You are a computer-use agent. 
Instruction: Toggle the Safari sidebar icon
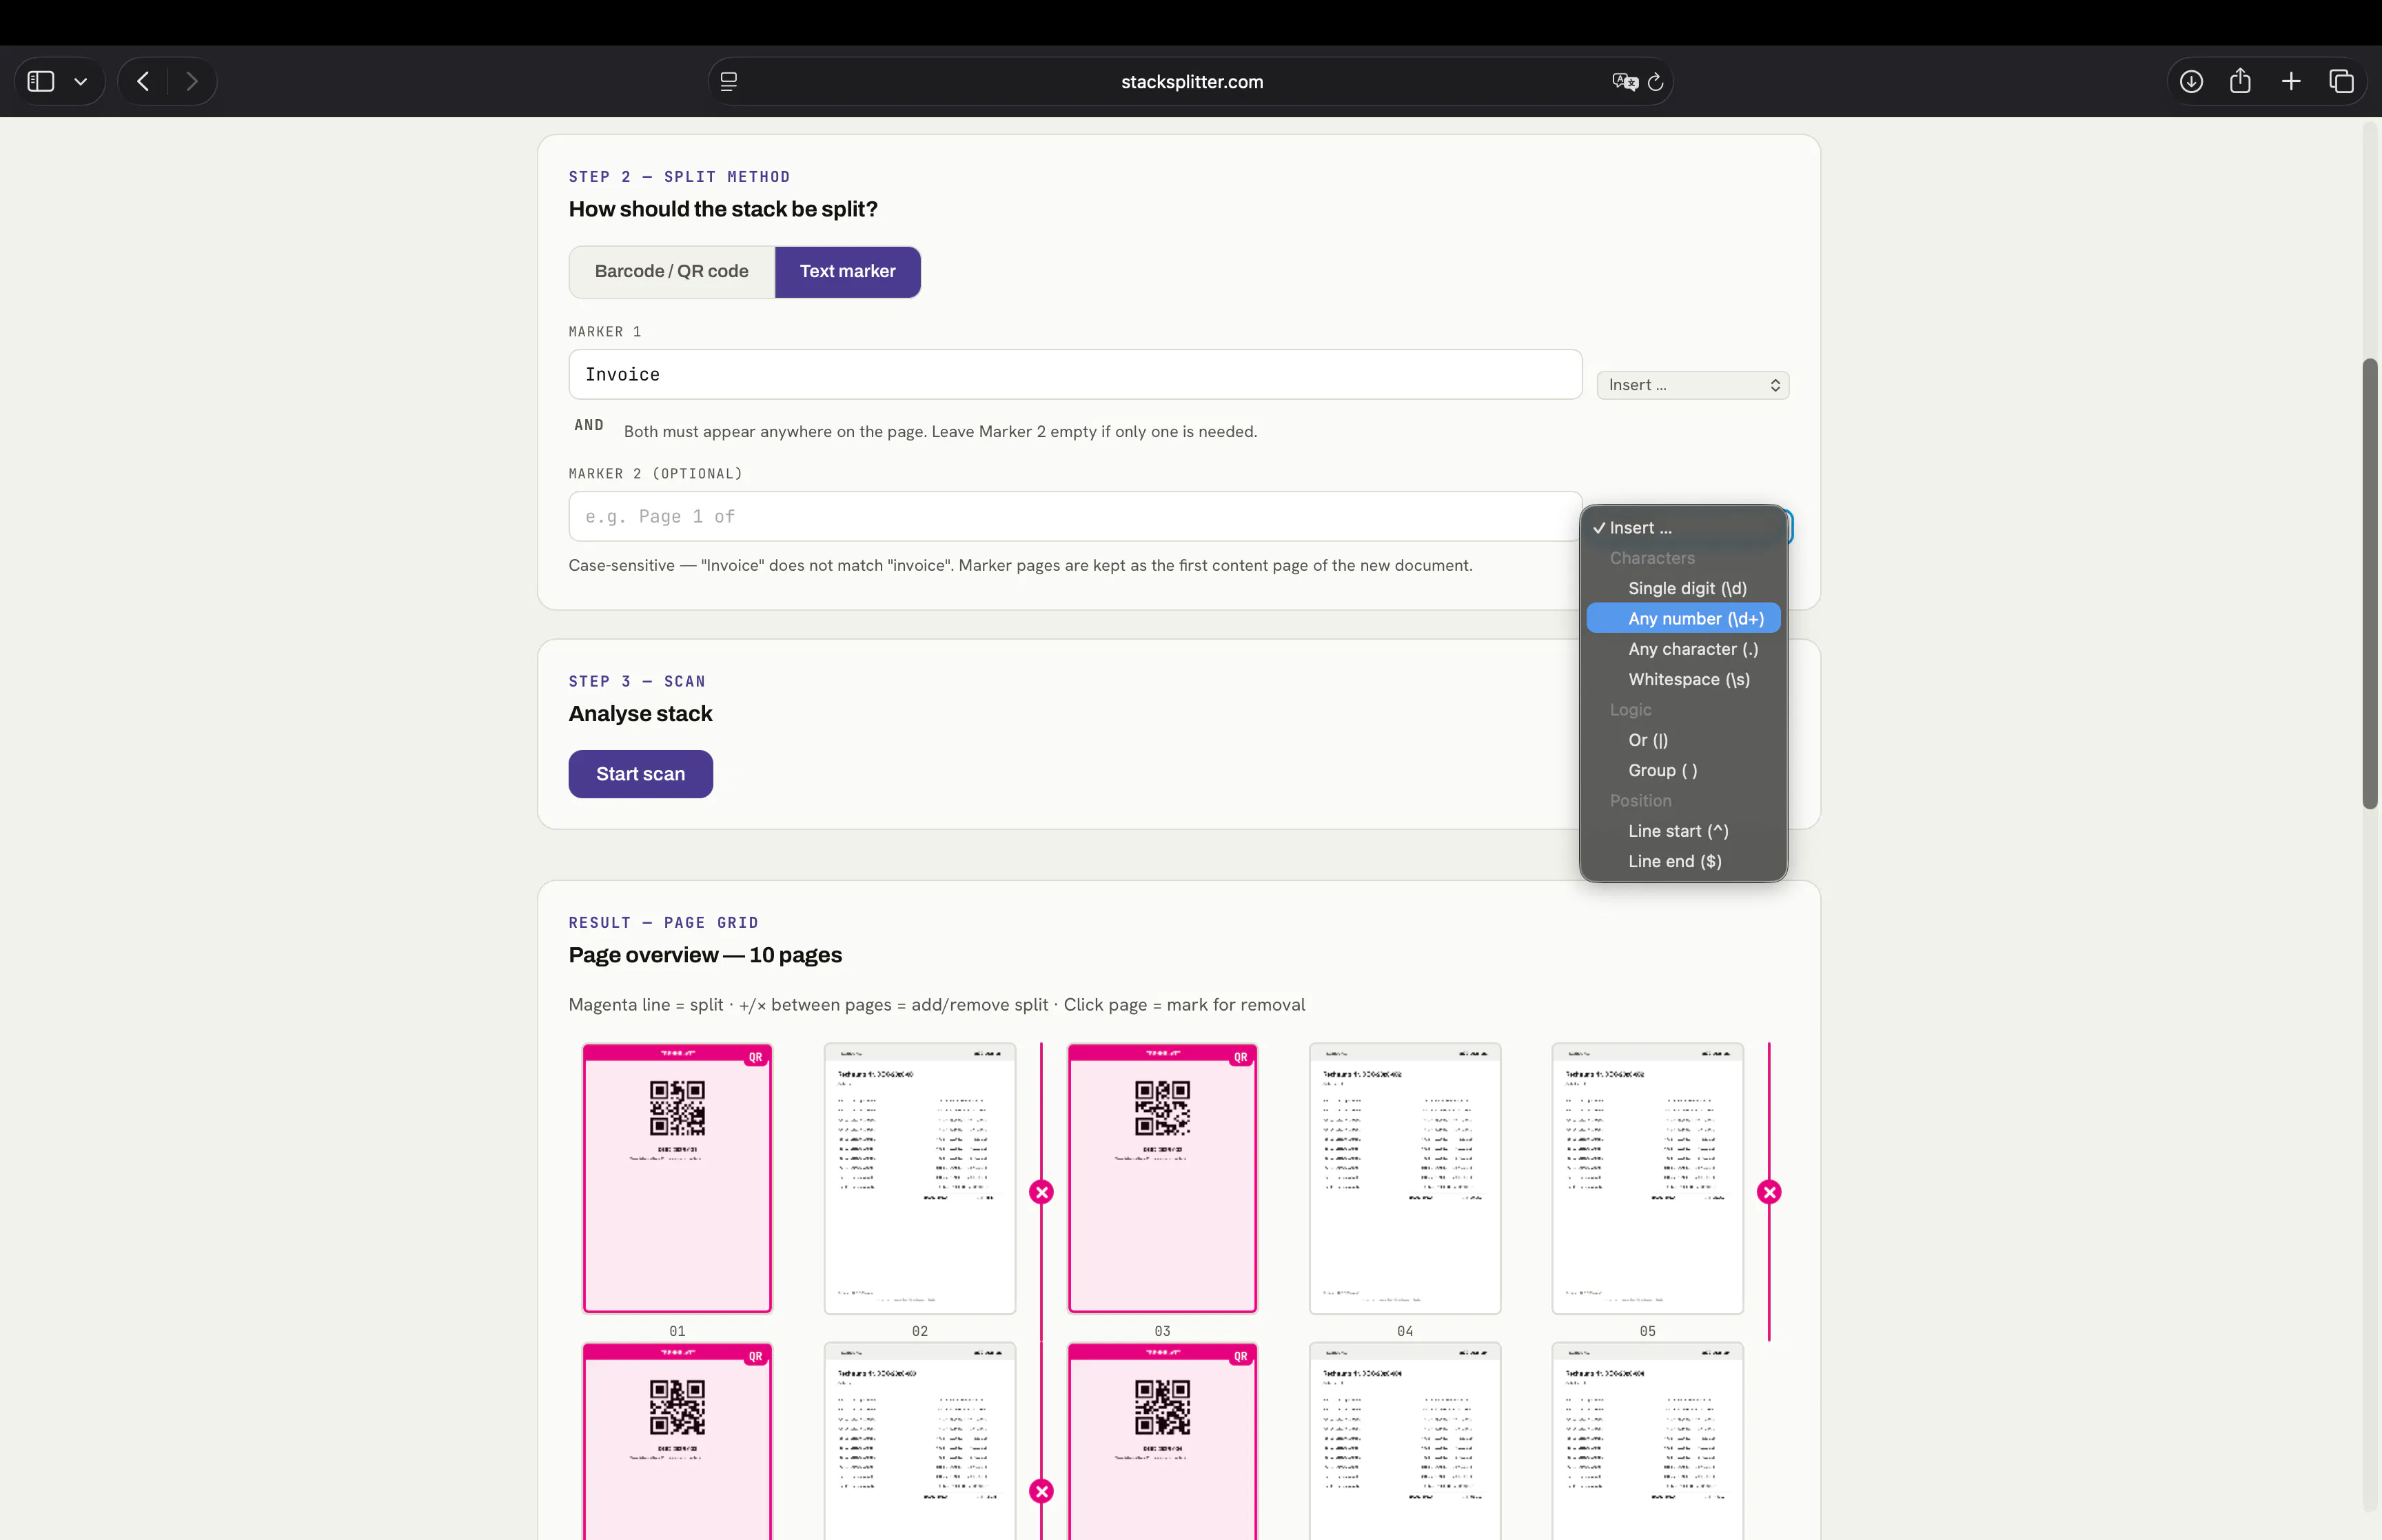click(x=41, y=81)
